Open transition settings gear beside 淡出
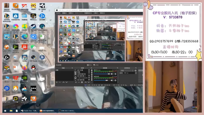Image resolution: width=204 pixels, height=115 pixels. tap(136, 71)
